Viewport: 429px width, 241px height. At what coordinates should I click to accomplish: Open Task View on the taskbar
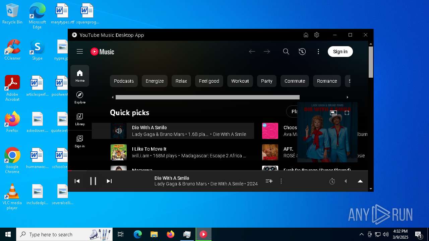(121, 234)
